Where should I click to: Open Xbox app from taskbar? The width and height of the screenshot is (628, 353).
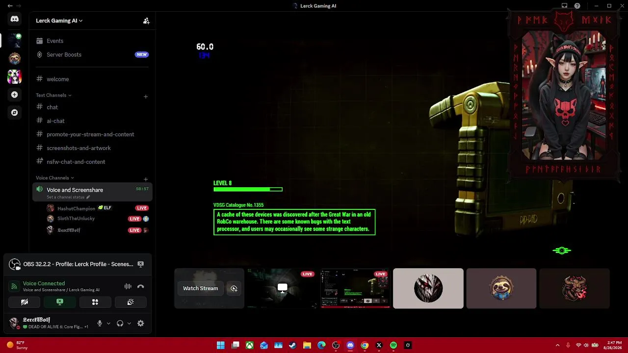pyautogui.click(x=250, y=345)
